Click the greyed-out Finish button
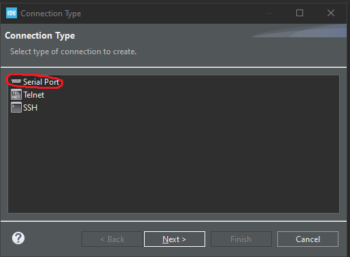This screenshot has height=257, width=350. (241, 239)
